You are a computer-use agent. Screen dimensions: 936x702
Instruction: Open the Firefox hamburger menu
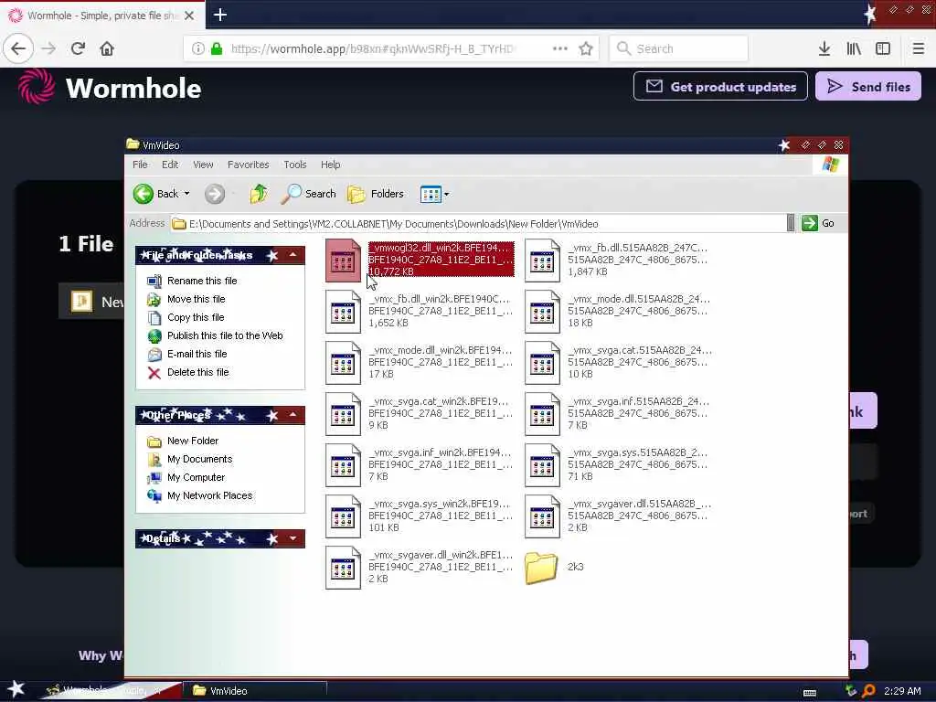(x=919, y=48)
